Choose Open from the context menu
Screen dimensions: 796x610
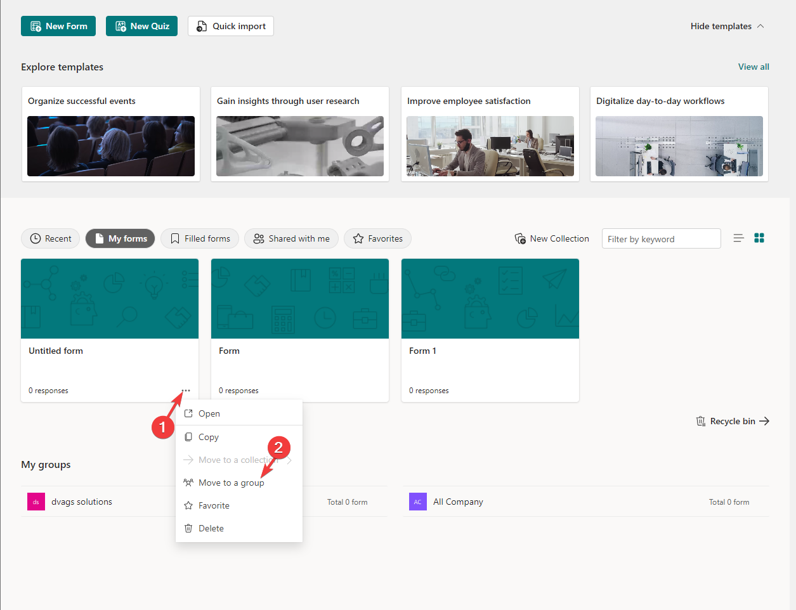(x=239, y=413)
